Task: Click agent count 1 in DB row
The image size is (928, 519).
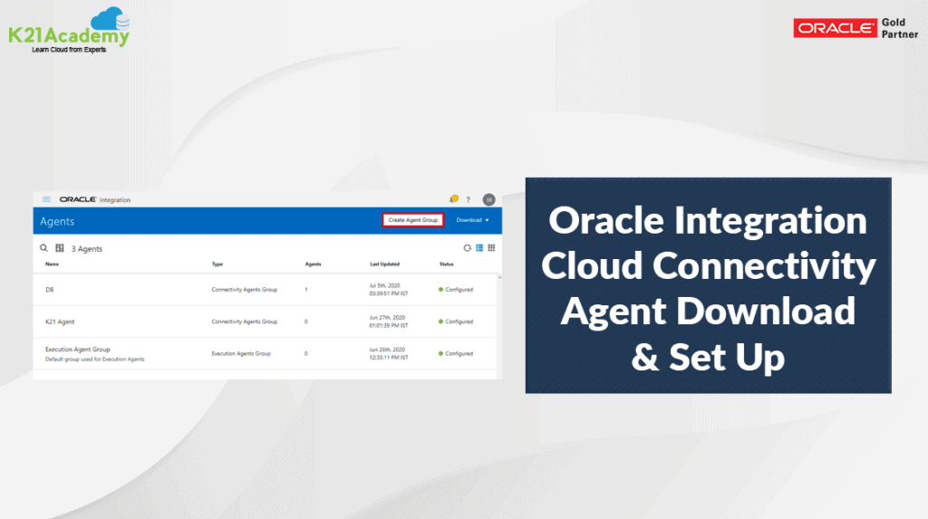Action: (x=306, y=289)
